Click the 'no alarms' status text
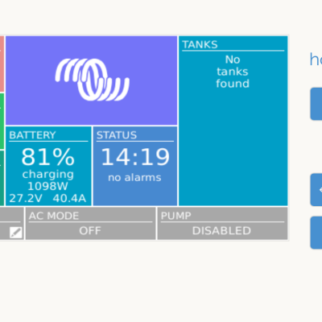 pos(134,177)
